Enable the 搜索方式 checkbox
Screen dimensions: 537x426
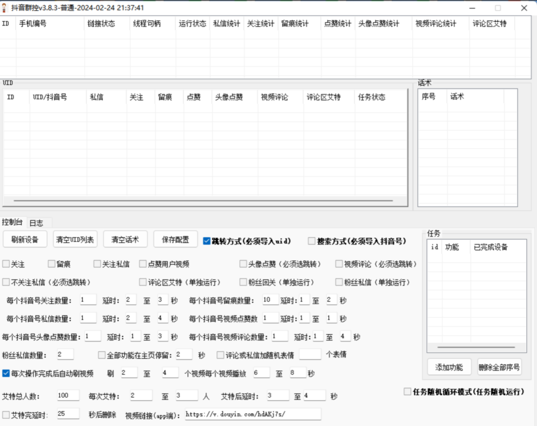point(311,241)
